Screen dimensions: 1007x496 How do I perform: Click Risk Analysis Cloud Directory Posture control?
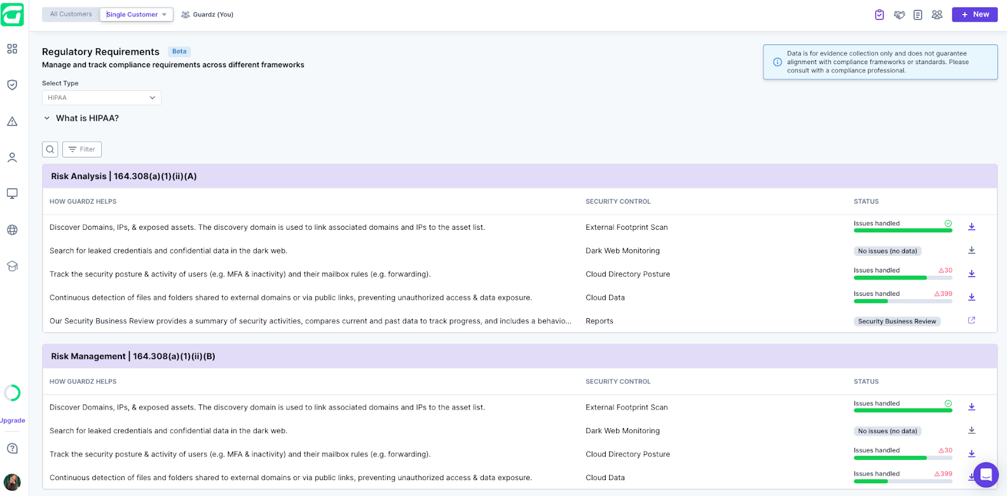click(x=627, y=274)
